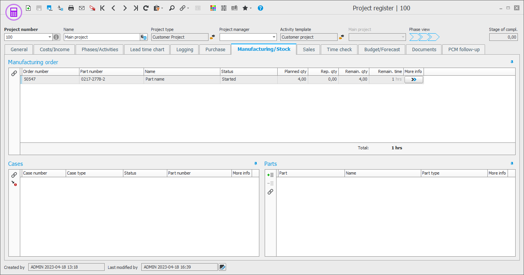Expand the Project manager dropdown
This screenshot has width=524, height=275.
click(273, 37)
